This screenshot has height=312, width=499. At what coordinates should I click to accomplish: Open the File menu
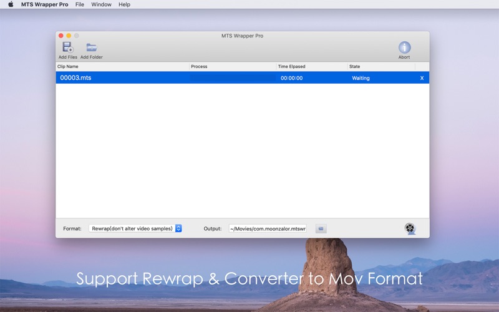80,4
